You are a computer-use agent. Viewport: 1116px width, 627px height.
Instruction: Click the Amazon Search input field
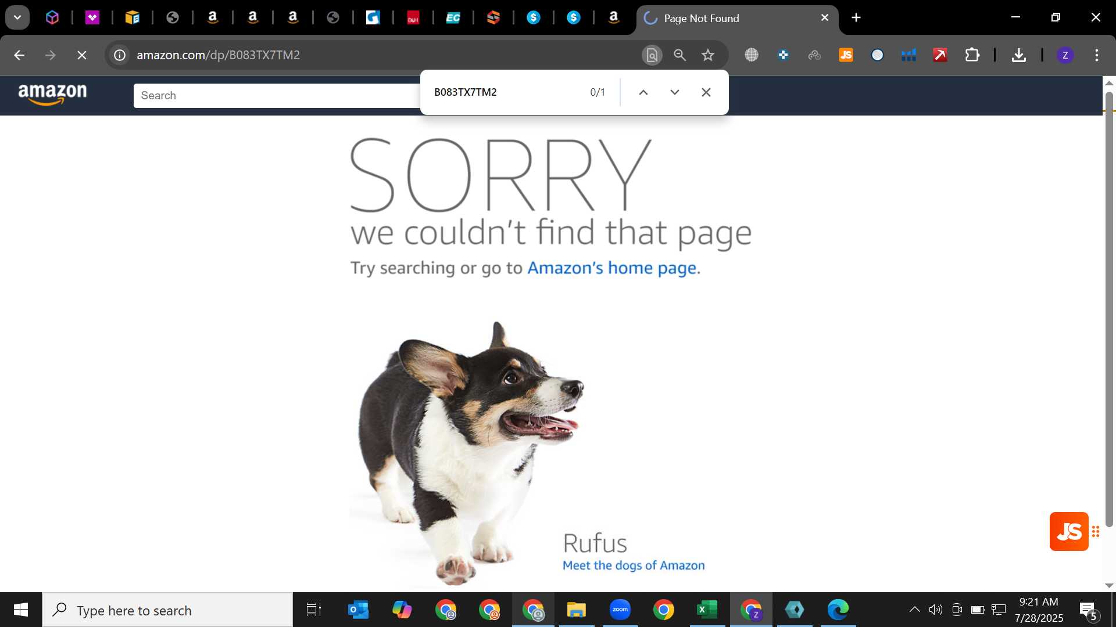pyautogui.click(x=277, y=96)
